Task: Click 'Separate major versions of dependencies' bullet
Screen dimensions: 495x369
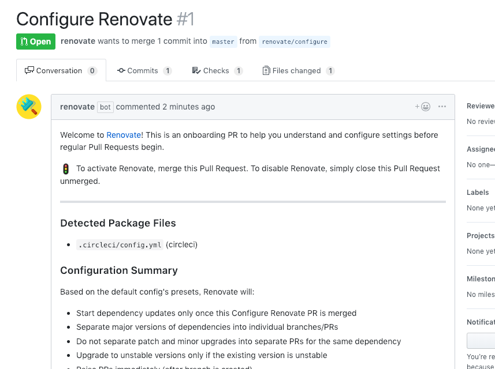Action: (207, 327)
